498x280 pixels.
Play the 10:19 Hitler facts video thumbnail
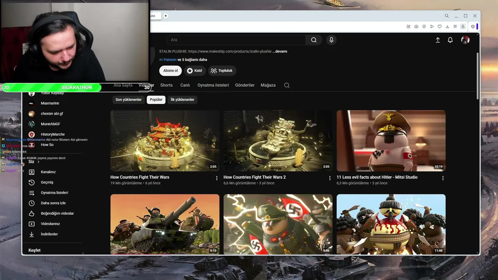[391, 141]
